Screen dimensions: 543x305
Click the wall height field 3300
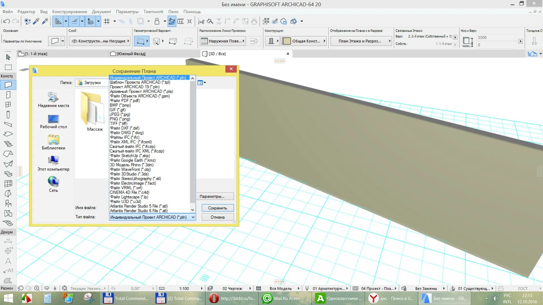(x=496, y=37)
